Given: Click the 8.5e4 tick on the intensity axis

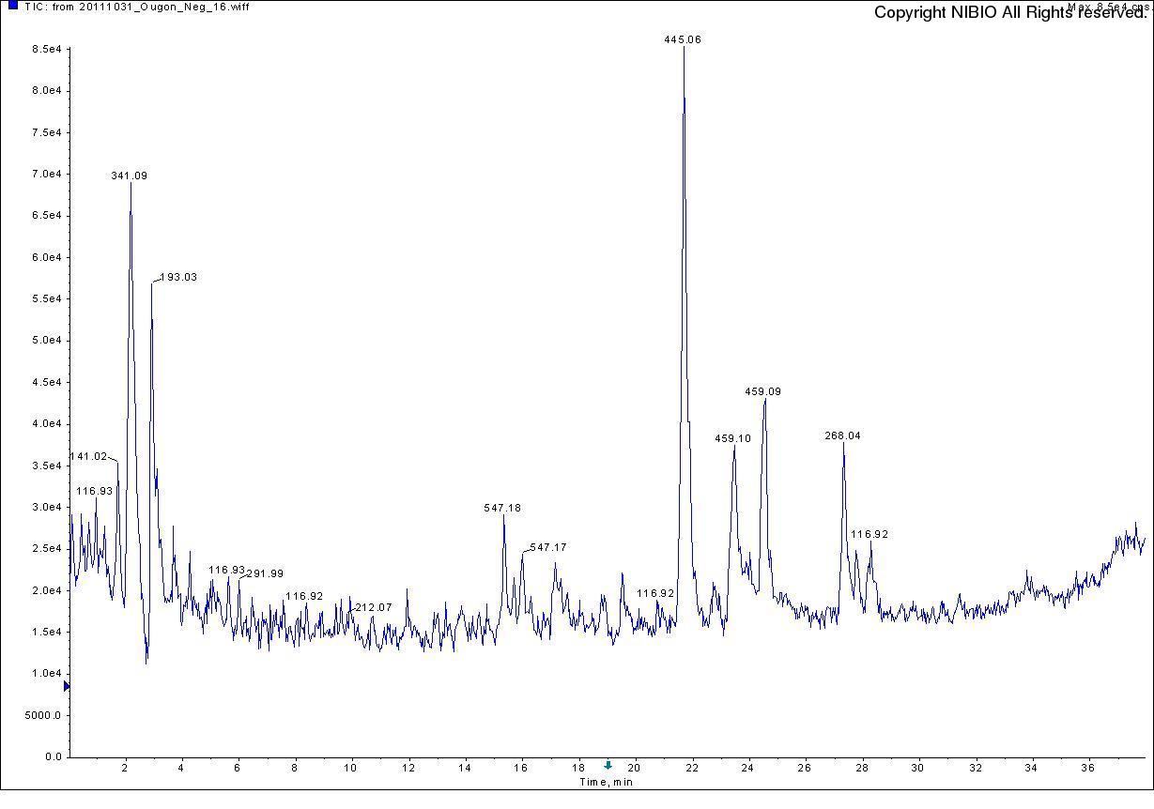Looking at the screenshot, I should 46,50.
